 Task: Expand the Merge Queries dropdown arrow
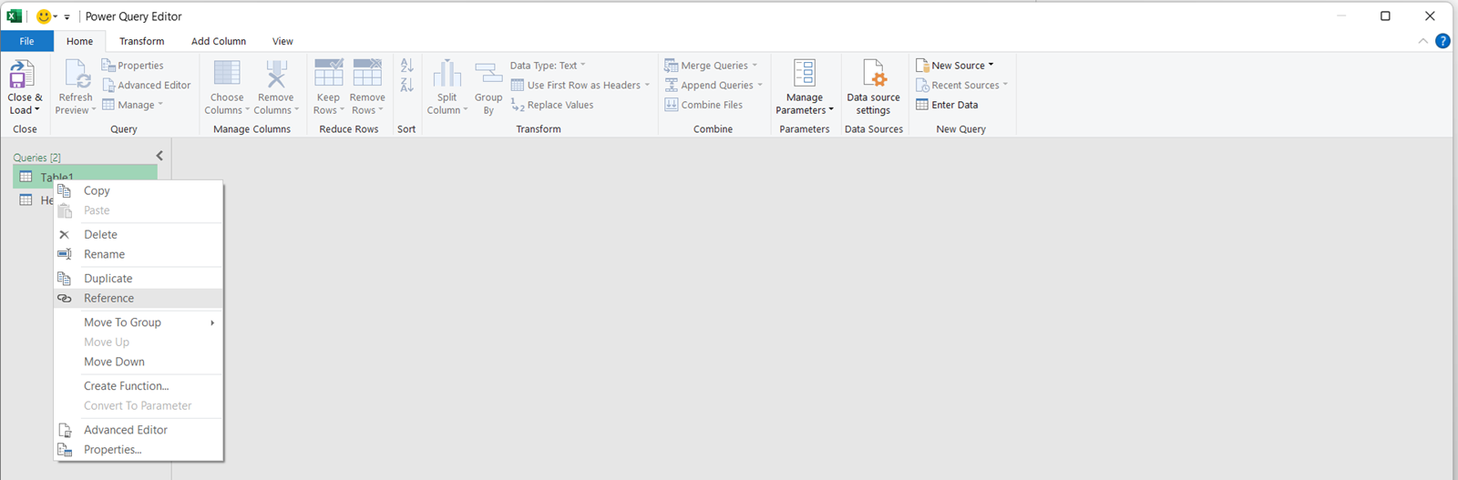coord(755,66)
